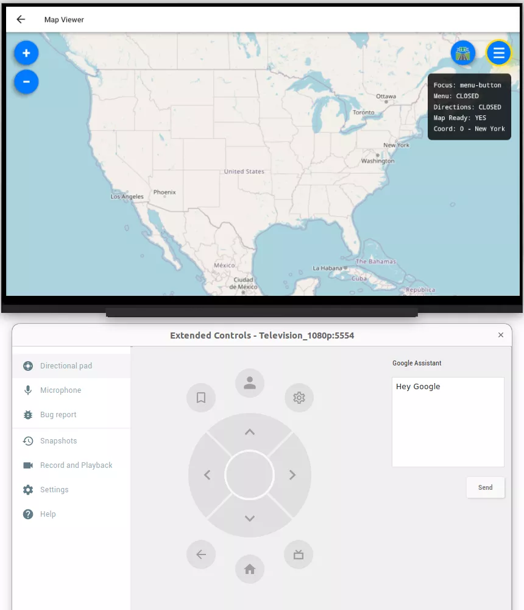Zoom in on the map with the plus button
The height and width of the screenshot is (610, 524).
pos(26,52)
